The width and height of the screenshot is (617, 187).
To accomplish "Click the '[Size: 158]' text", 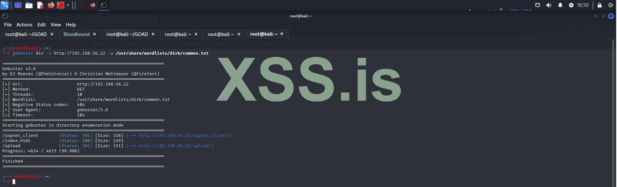I will (109, 136).
